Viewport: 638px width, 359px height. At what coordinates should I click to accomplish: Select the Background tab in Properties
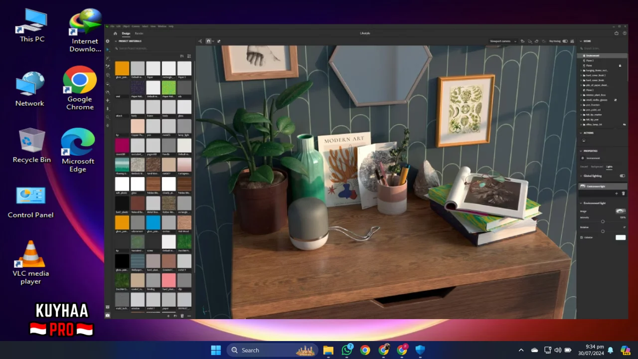click(597, 167)
